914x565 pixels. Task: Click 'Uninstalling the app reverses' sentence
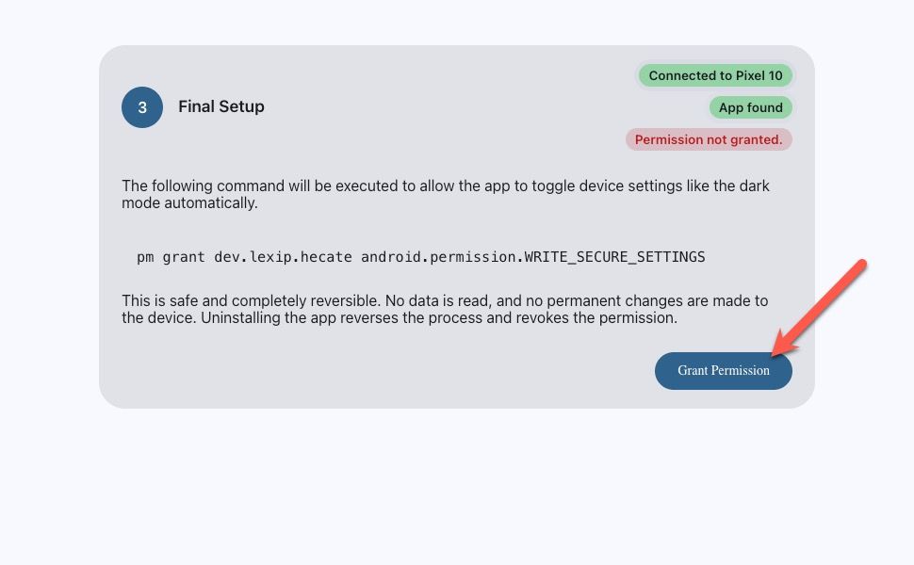click(439, 318)
